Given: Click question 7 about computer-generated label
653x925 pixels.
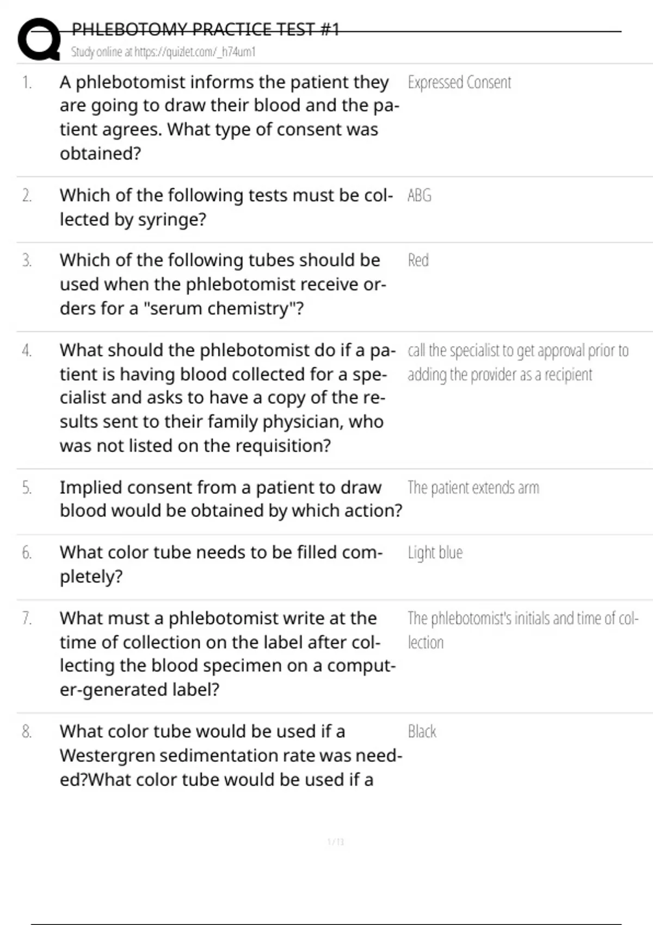Looking at the screenshot, I should click(x=228, y=653).
